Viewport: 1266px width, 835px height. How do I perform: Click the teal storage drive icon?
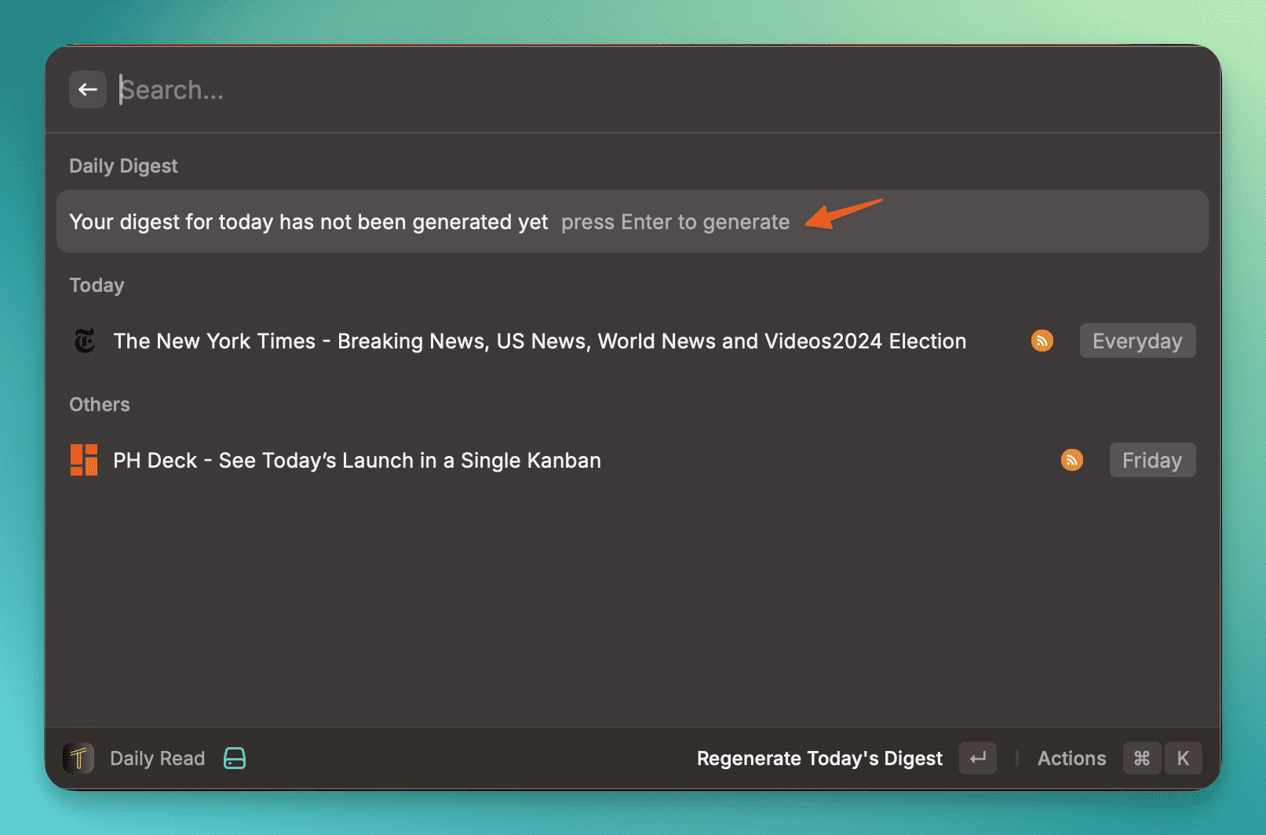(x=235, y=758)
